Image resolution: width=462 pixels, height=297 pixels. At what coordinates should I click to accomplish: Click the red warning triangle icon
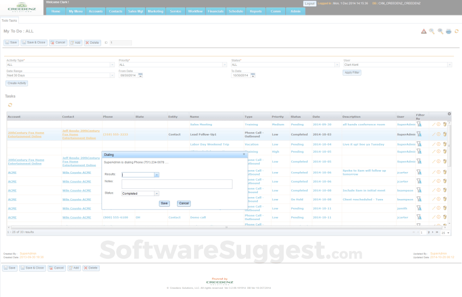[x=424, y=31]
